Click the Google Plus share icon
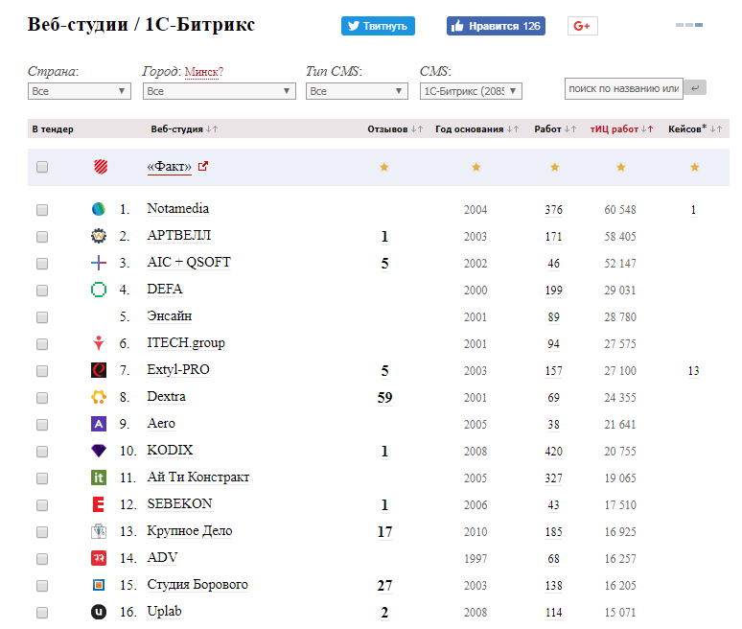The image size is (742, 629). click(583, 26)
